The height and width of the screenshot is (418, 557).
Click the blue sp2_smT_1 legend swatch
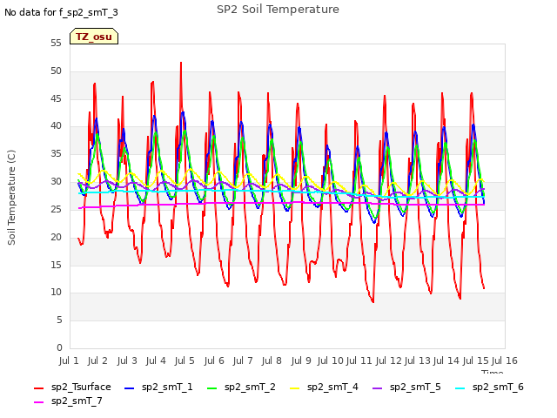click(130, 388)
